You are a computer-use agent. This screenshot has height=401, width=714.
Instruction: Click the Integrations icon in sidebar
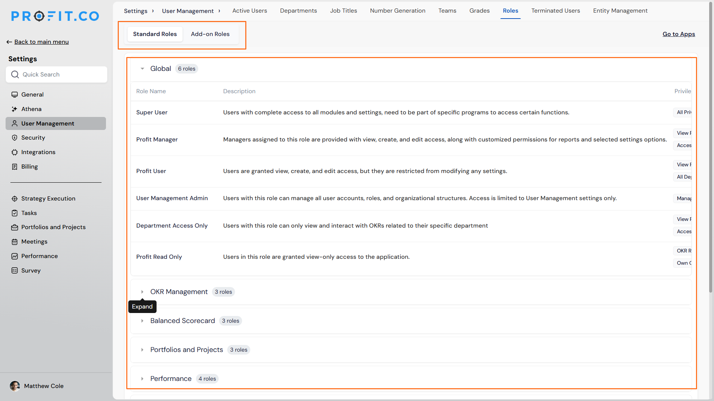[15, 152]
